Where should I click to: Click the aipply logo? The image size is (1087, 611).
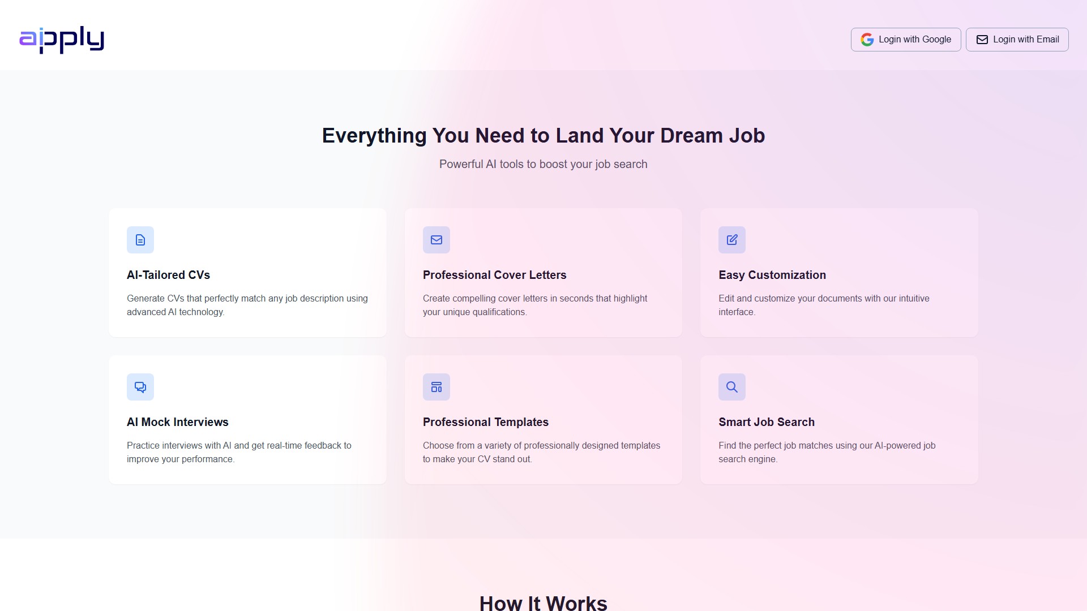(x=62, y=40)
